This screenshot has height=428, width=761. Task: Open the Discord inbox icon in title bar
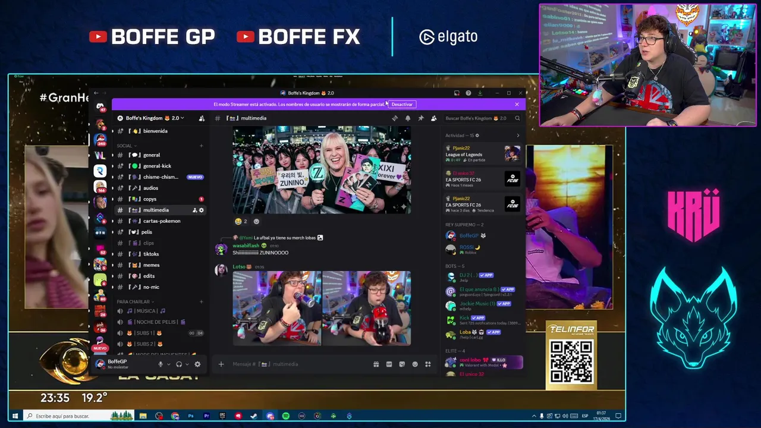(x=457, y=93)
